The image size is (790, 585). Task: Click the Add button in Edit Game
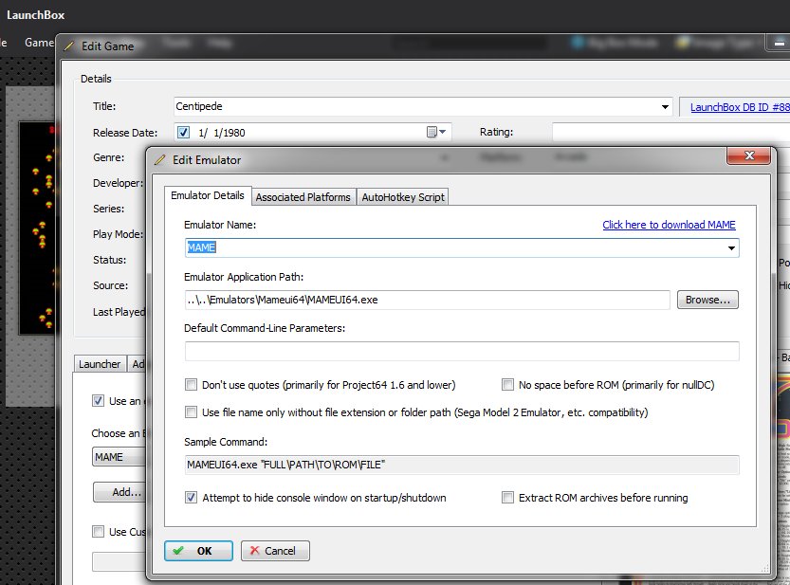119,492
